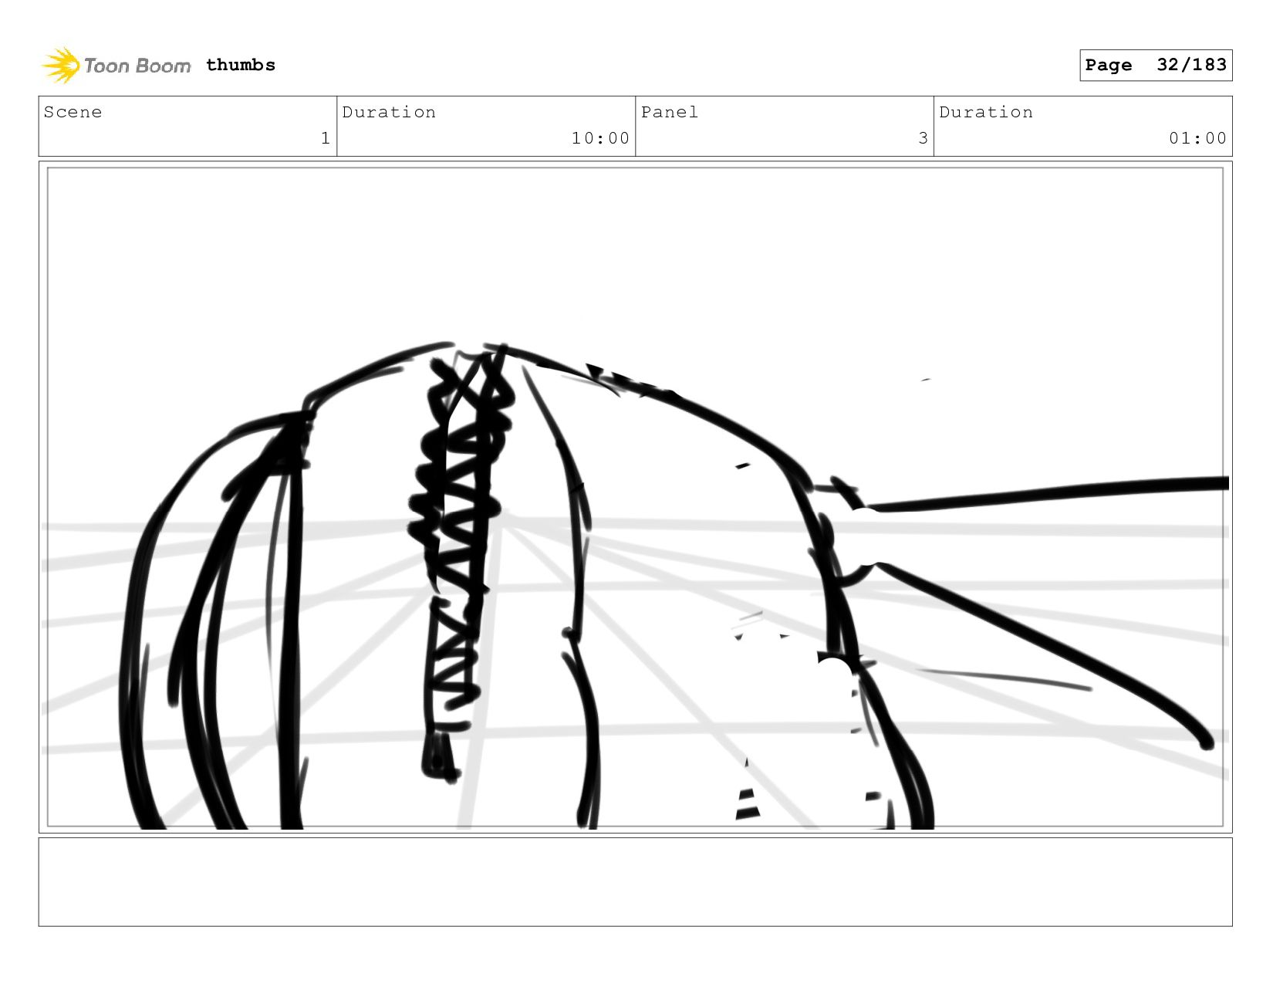The height and width of the screenshot is (984, 1273).
Task: Click the 'Scene' label in header
Action: pos(73,112)
